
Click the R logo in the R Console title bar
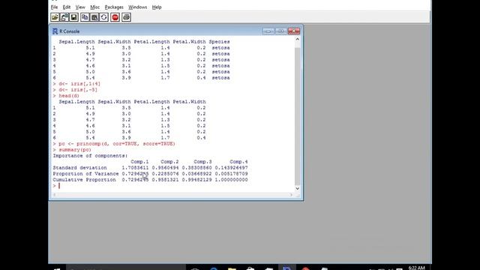click(x=55, y=31)
